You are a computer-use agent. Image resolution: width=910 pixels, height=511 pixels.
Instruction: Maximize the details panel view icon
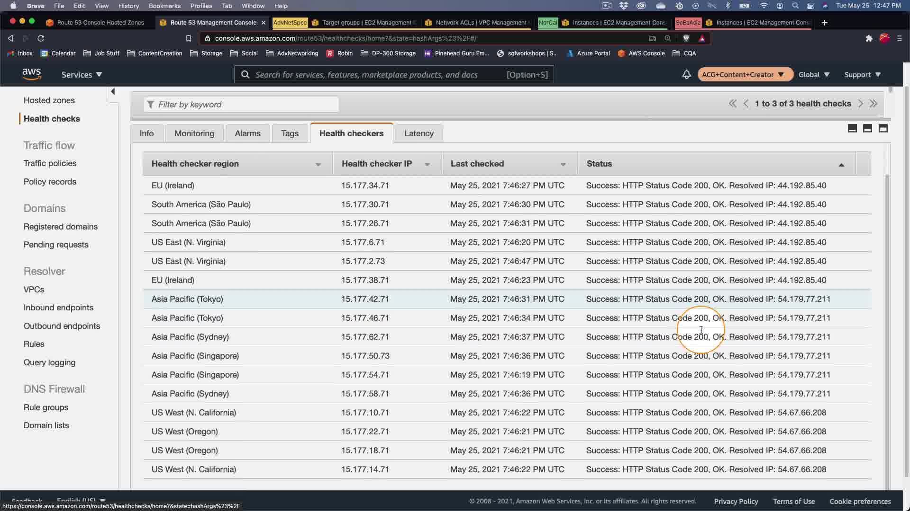click(883, 128)
